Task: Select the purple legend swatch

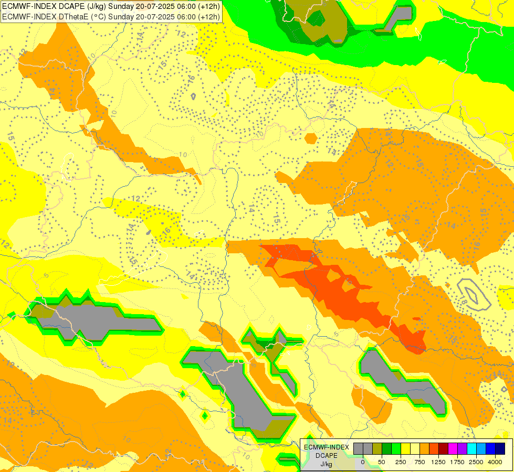Action: tap(462, 449)
